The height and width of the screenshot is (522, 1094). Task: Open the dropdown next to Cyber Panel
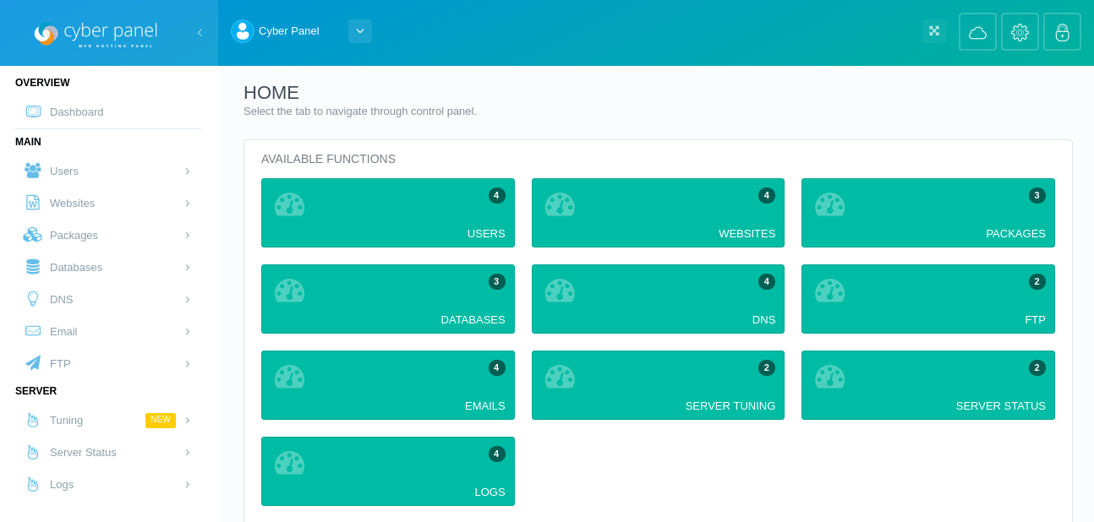point(360,31)
